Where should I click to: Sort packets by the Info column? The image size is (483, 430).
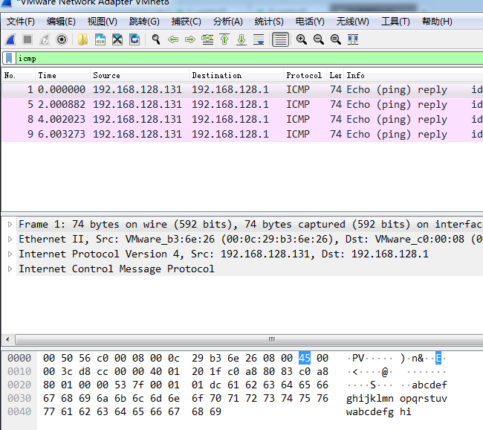pos(412,75)
